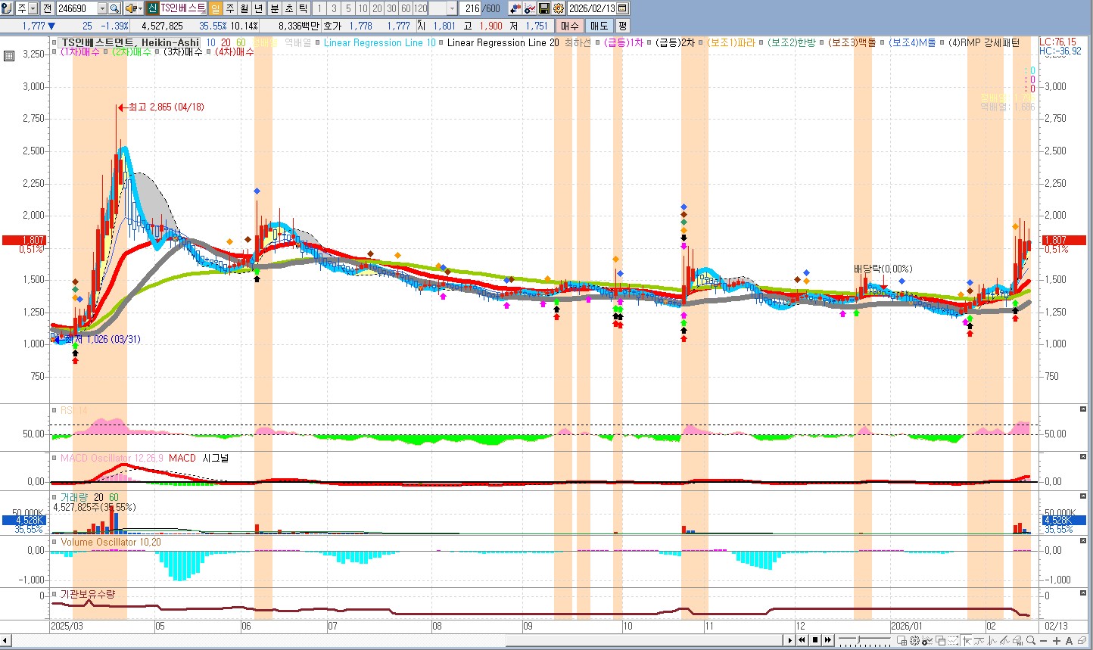This screenshot has height=650, width=1093.
Task: Click the crosshair cursor icon in bottom toolbar
Action: click(x=967, y=640)
